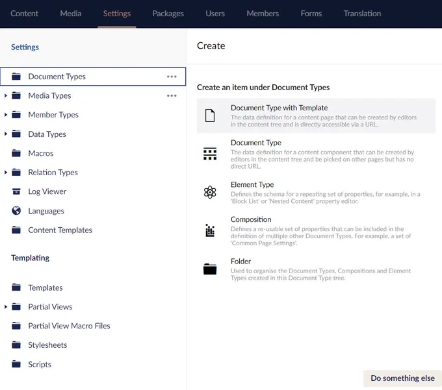Expand the Data Types tree node
The image size is (442, 390).
coord(6,134)
